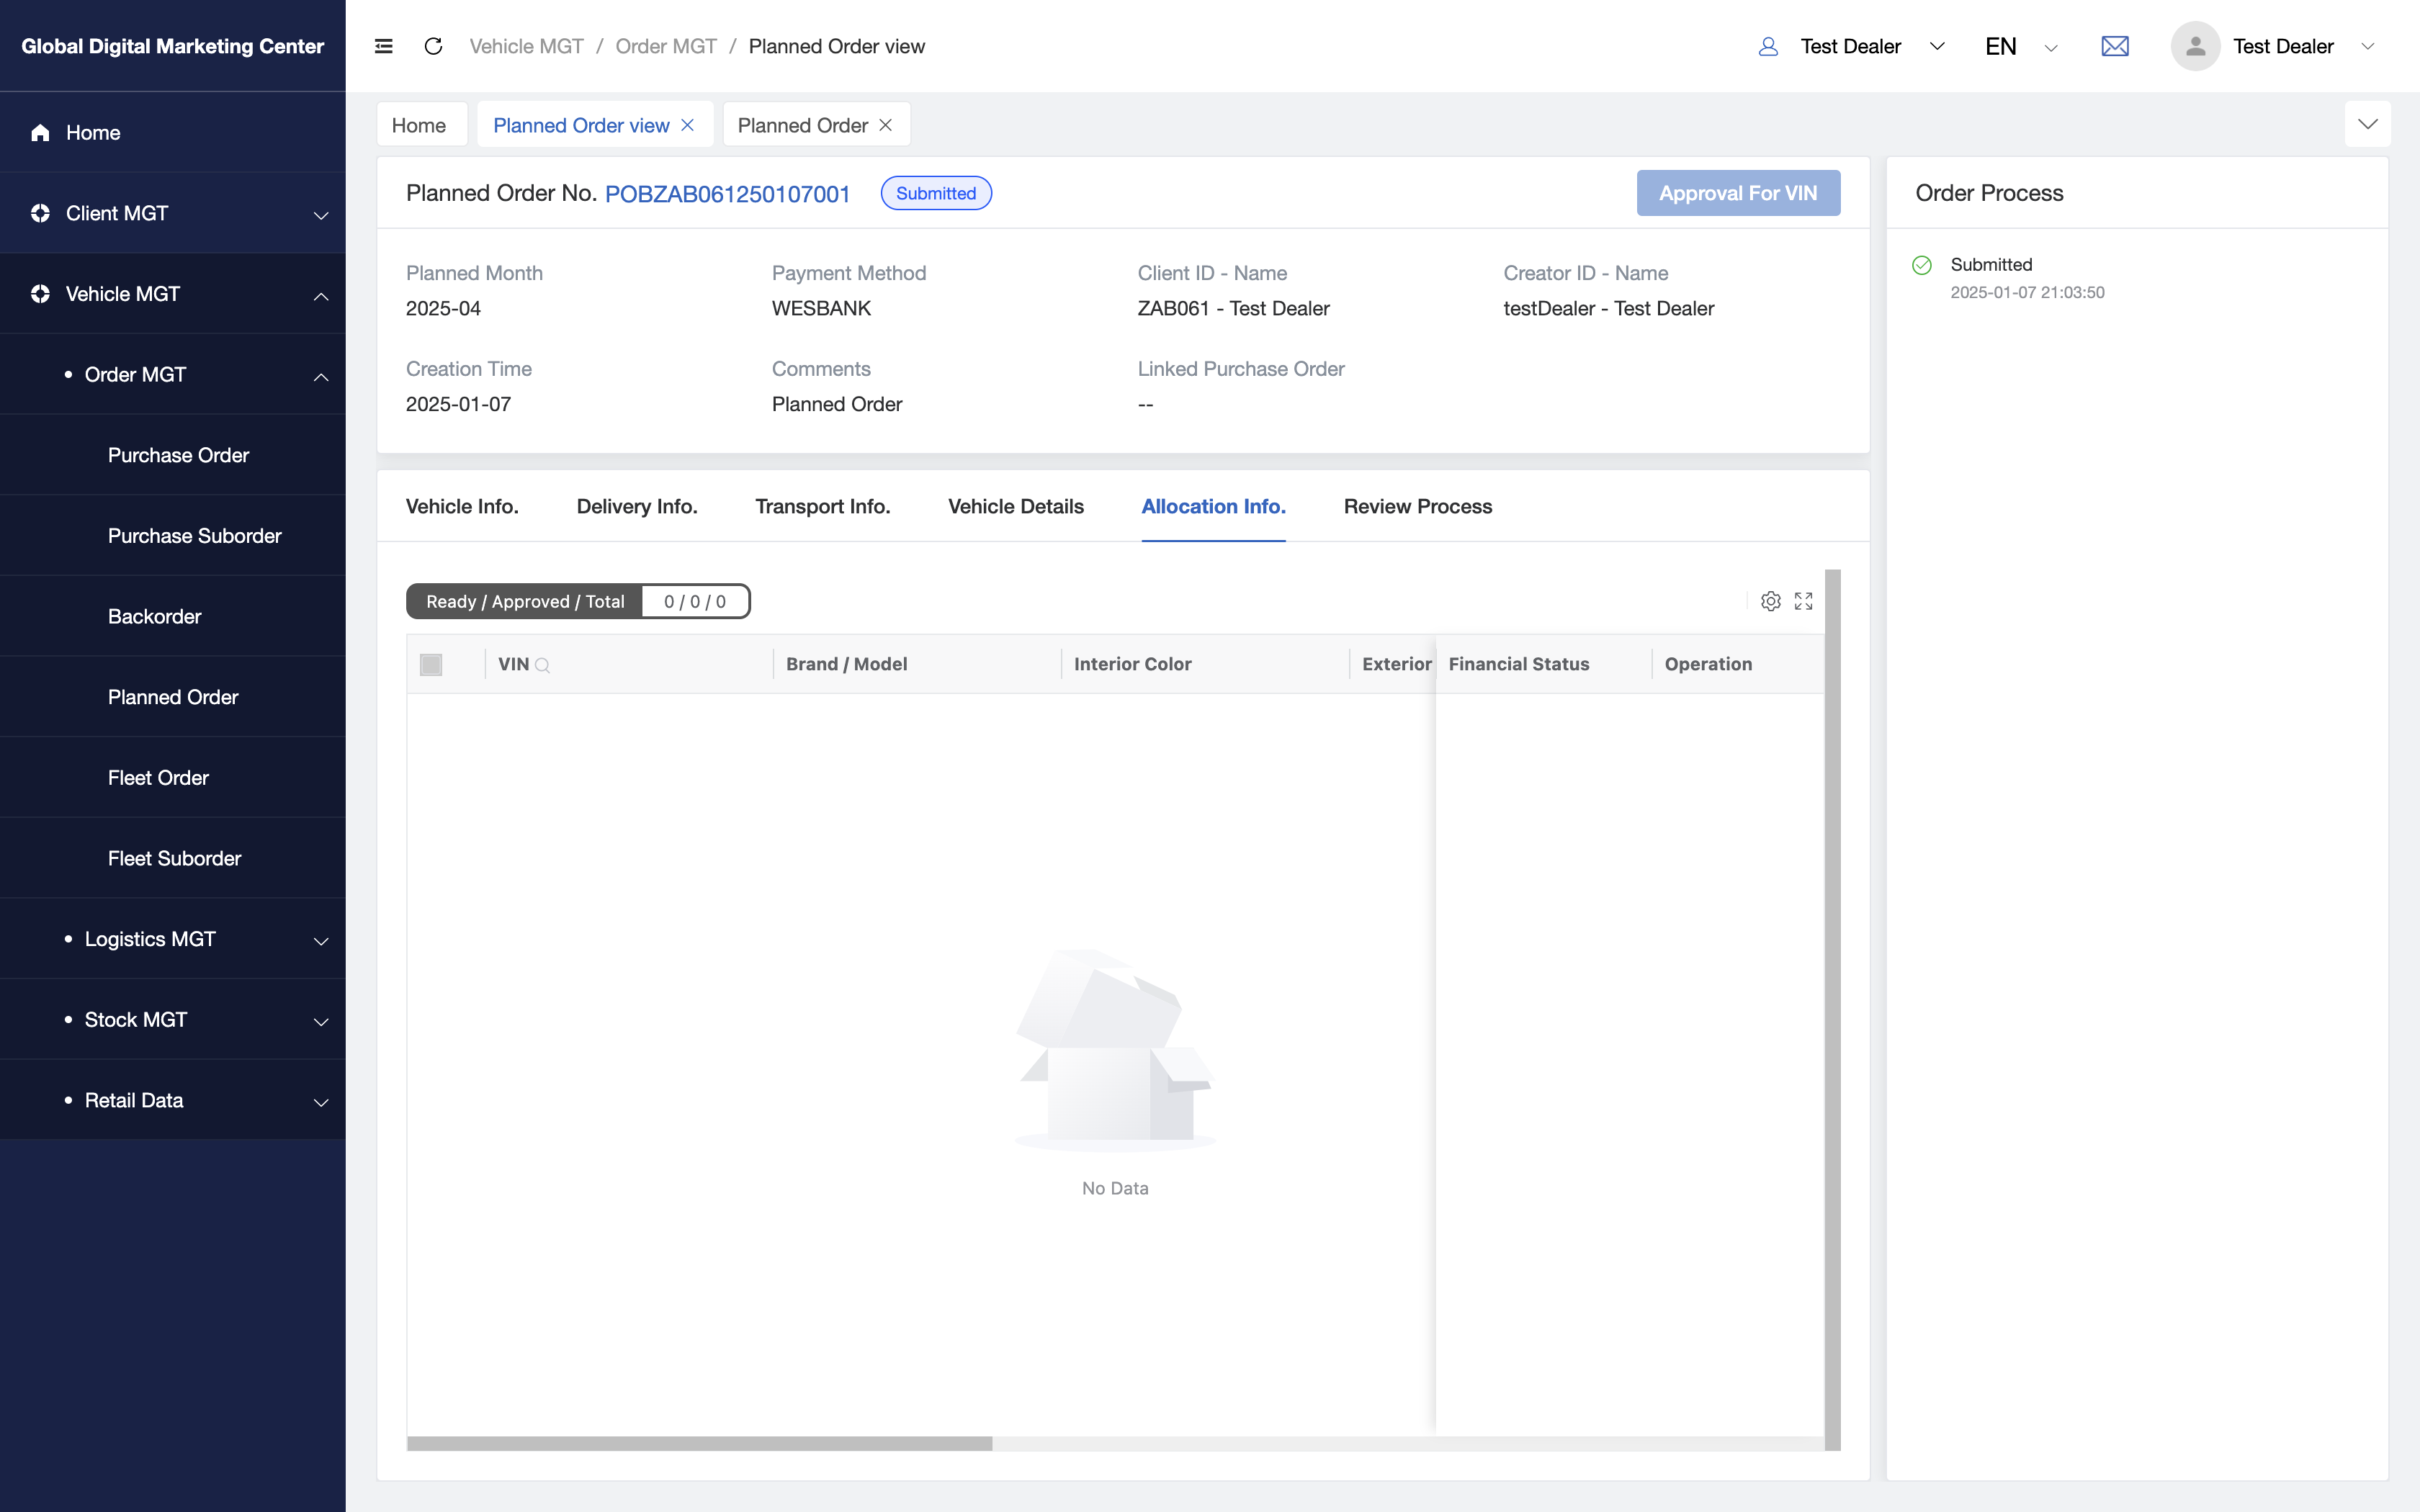Click the Approval For VIN button

(x=1738, y=193)
